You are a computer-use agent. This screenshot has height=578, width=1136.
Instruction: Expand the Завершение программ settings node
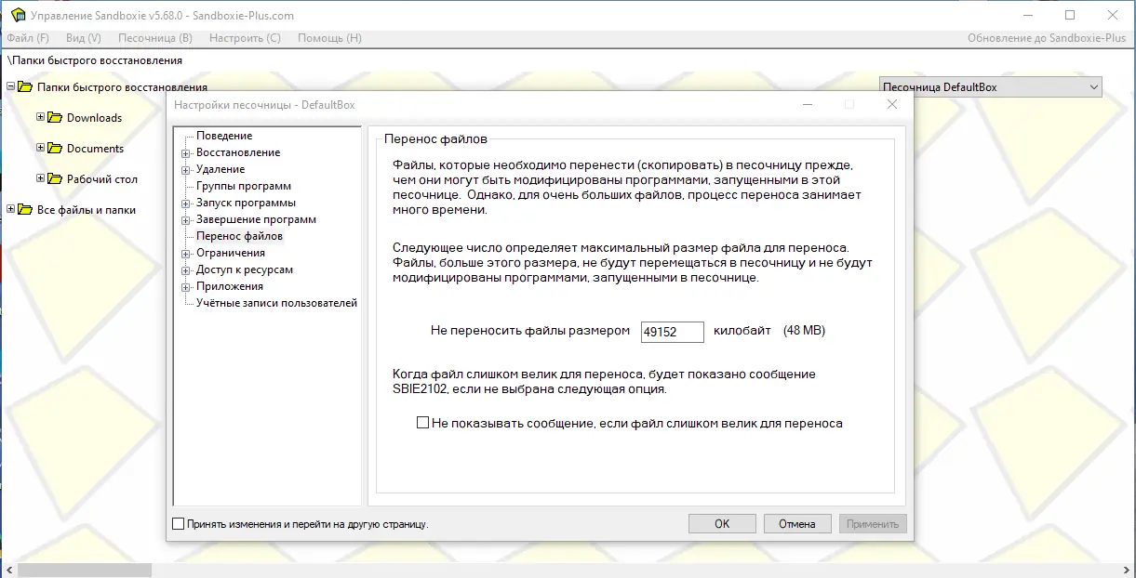(186, 220)
